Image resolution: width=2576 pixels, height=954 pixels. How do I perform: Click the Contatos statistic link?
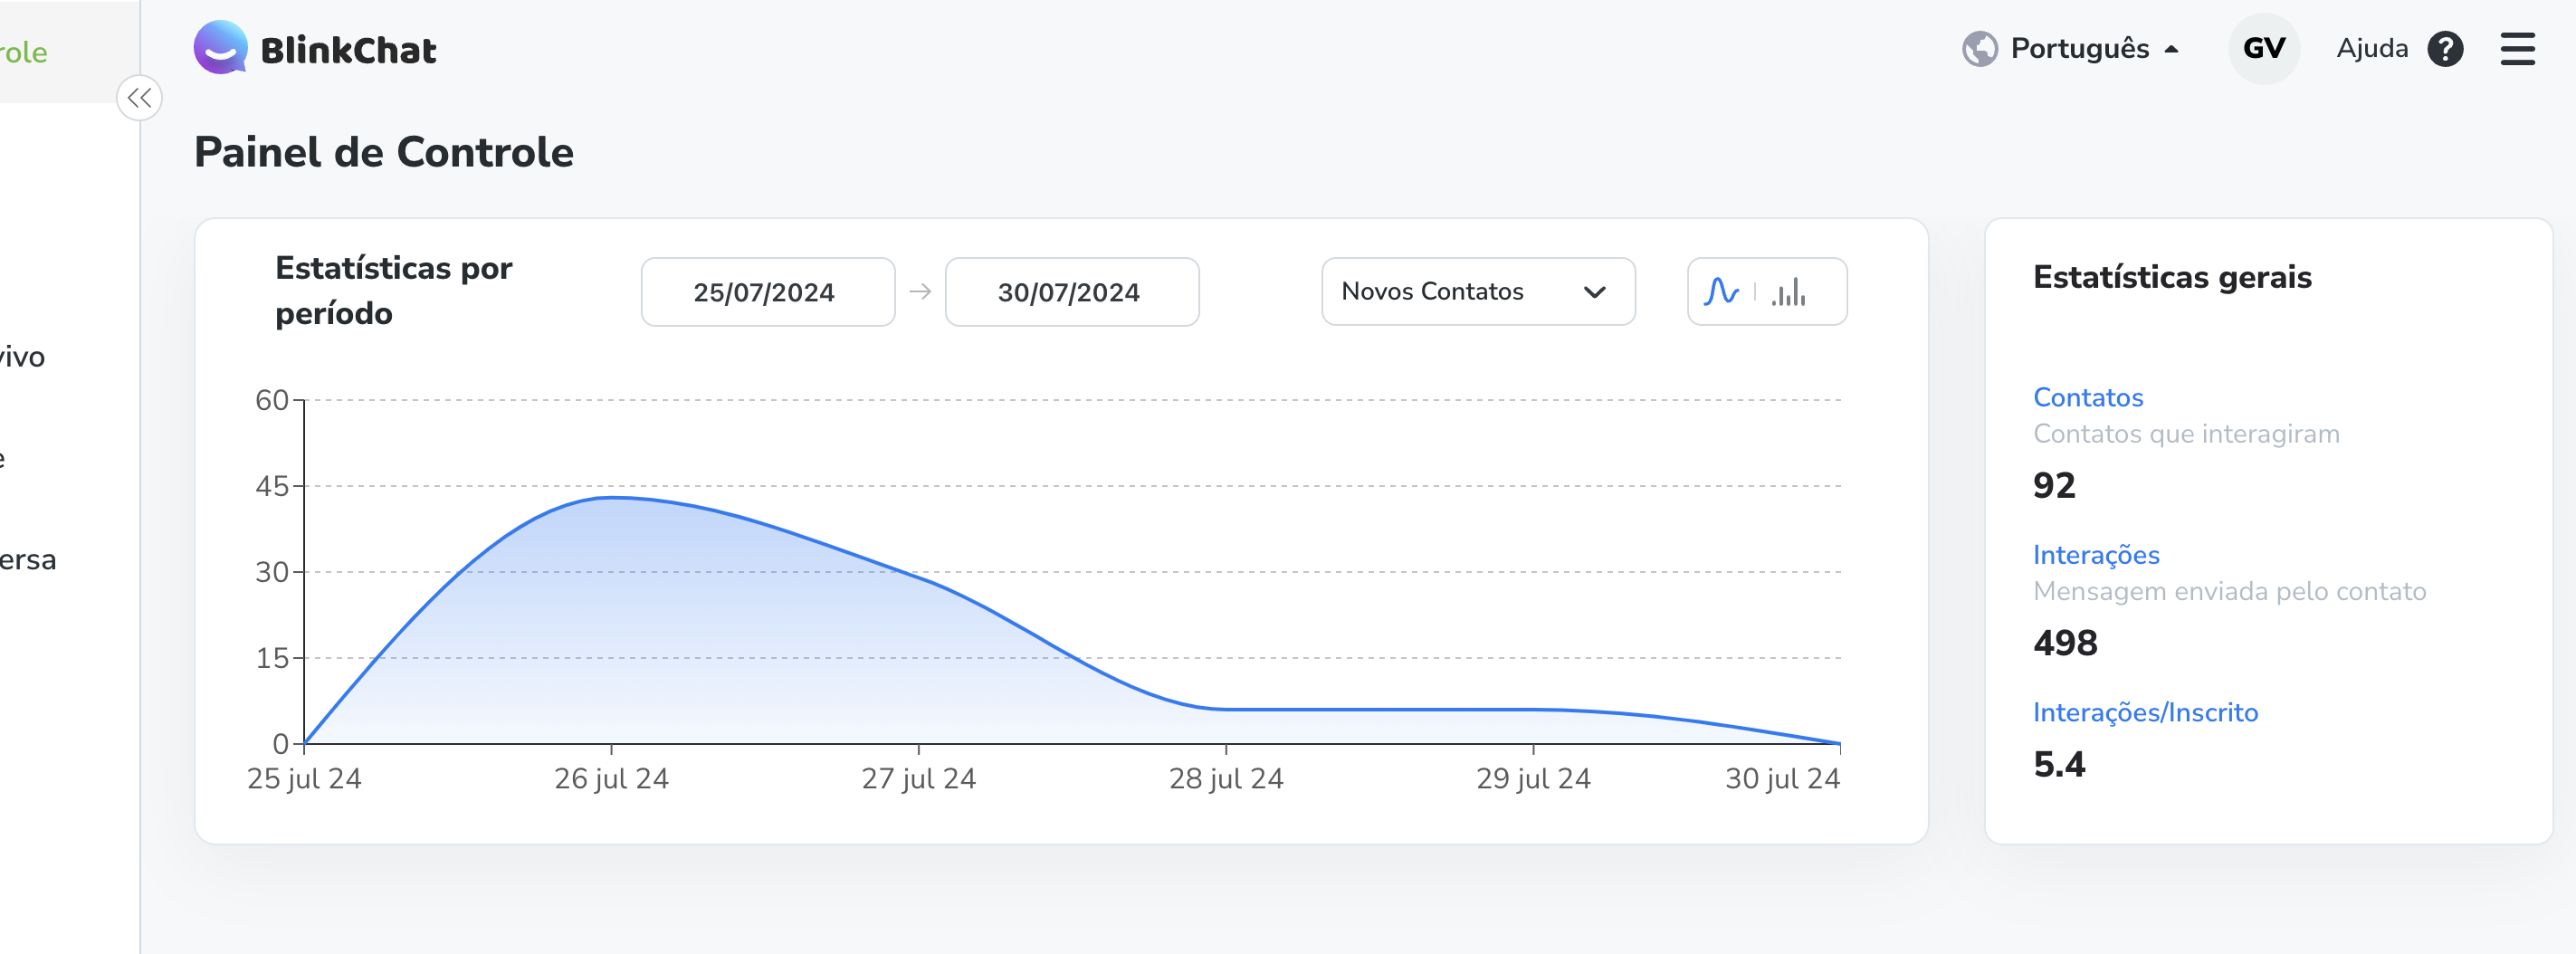[2087, 397]
